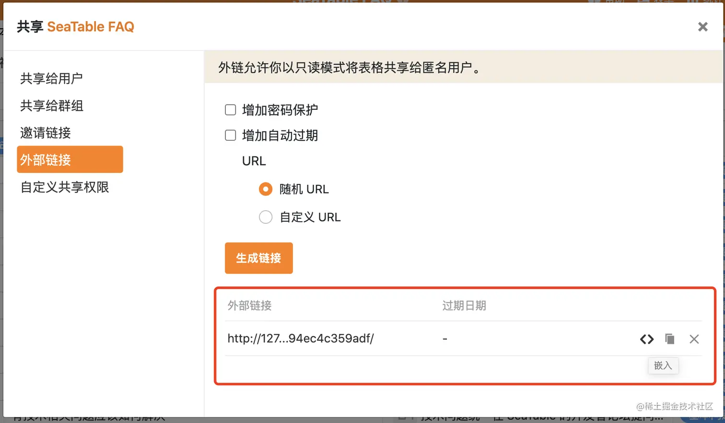Click the 增加自动过期 label text

pos(280,136)
